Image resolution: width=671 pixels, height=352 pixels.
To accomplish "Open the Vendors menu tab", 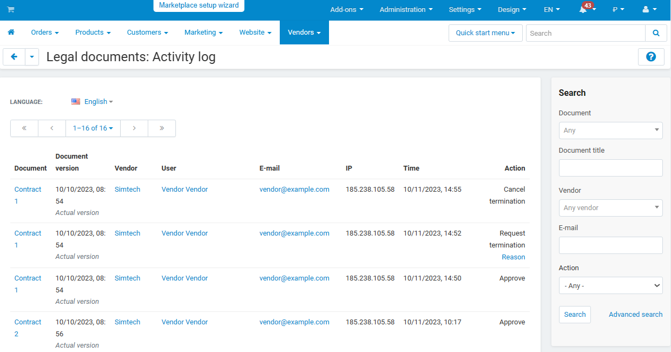I will (x=304, y=32).
